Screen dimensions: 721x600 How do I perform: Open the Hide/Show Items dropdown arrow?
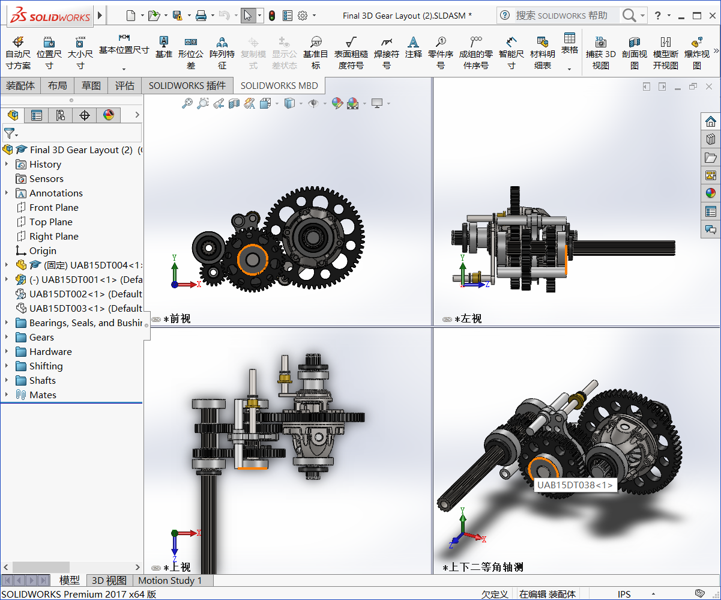tap(325, 103)
